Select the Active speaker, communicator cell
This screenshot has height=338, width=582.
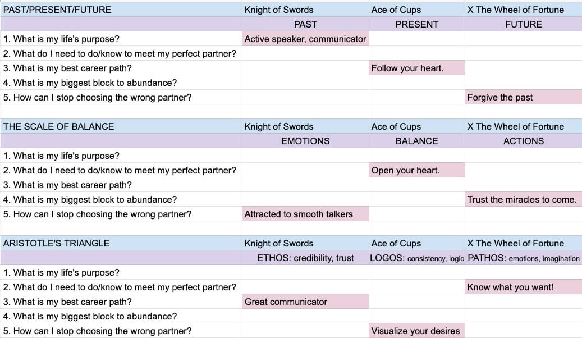coord(305,39)
